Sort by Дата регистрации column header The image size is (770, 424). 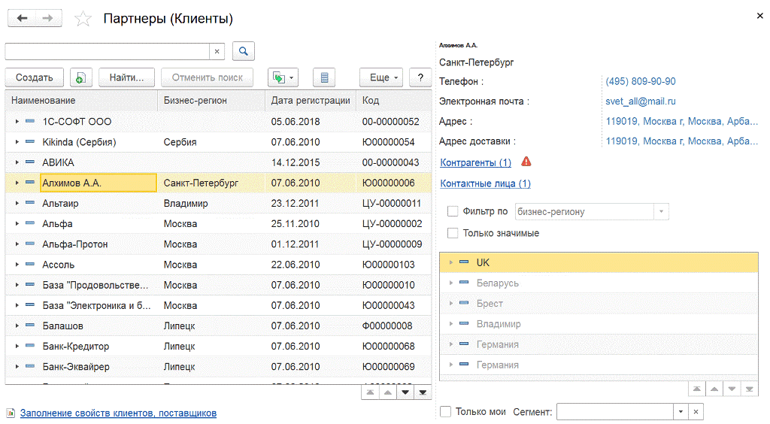(311, 101)
